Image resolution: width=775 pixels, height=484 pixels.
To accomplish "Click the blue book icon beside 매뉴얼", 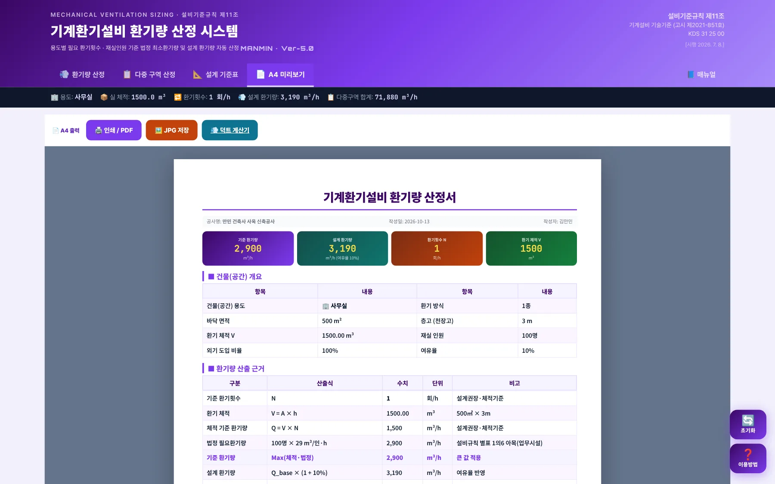I will [691, 74].
